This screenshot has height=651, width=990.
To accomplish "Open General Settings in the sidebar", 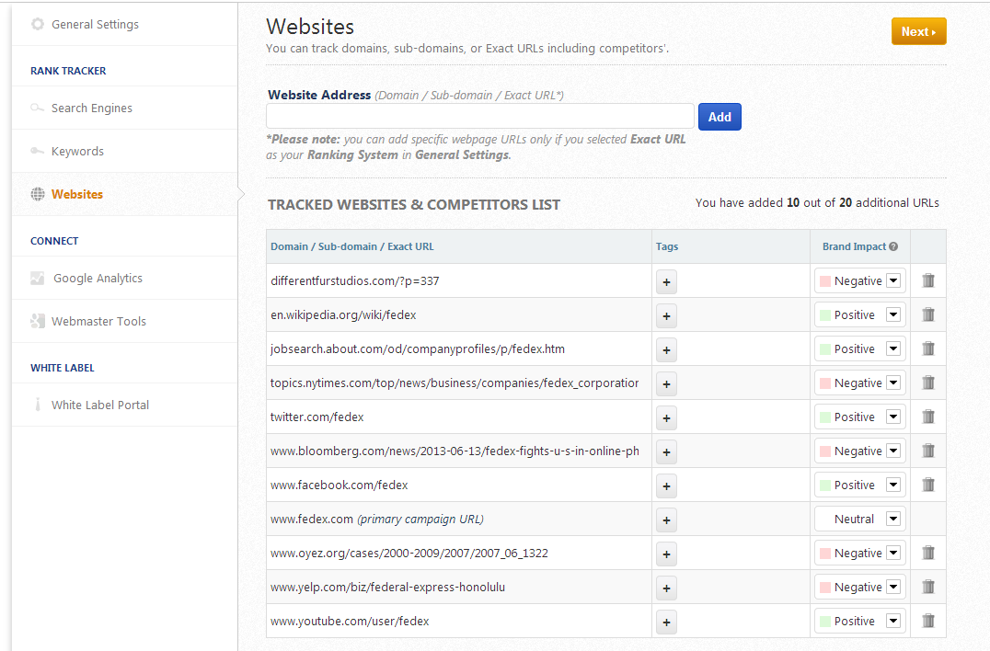I will point(95,25).
